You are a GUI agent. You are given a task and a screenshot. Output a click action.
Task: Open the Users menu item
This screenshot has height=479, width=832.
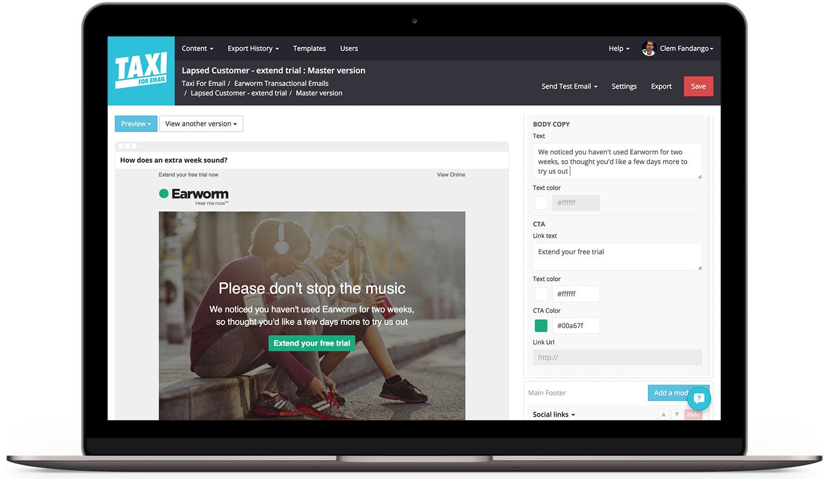click(349, 48)
